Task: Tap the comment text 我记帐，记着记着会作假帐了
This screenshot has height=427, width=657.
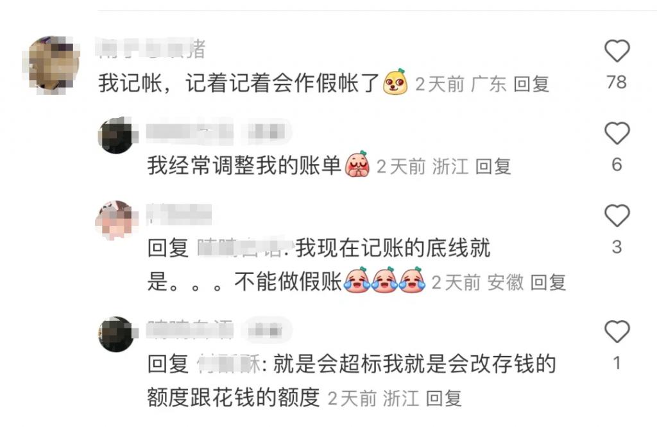Action: pyautogui.click(x=239, y=83)
